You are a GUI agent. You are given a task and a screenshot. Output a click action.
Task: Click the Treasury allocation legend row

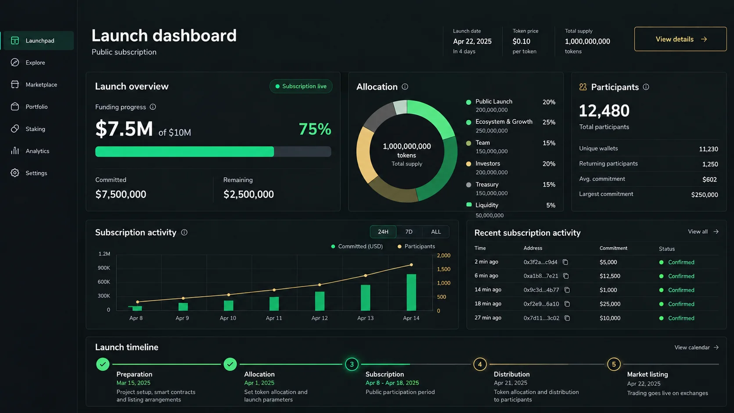pyautogui.click(x=511, y=188)
